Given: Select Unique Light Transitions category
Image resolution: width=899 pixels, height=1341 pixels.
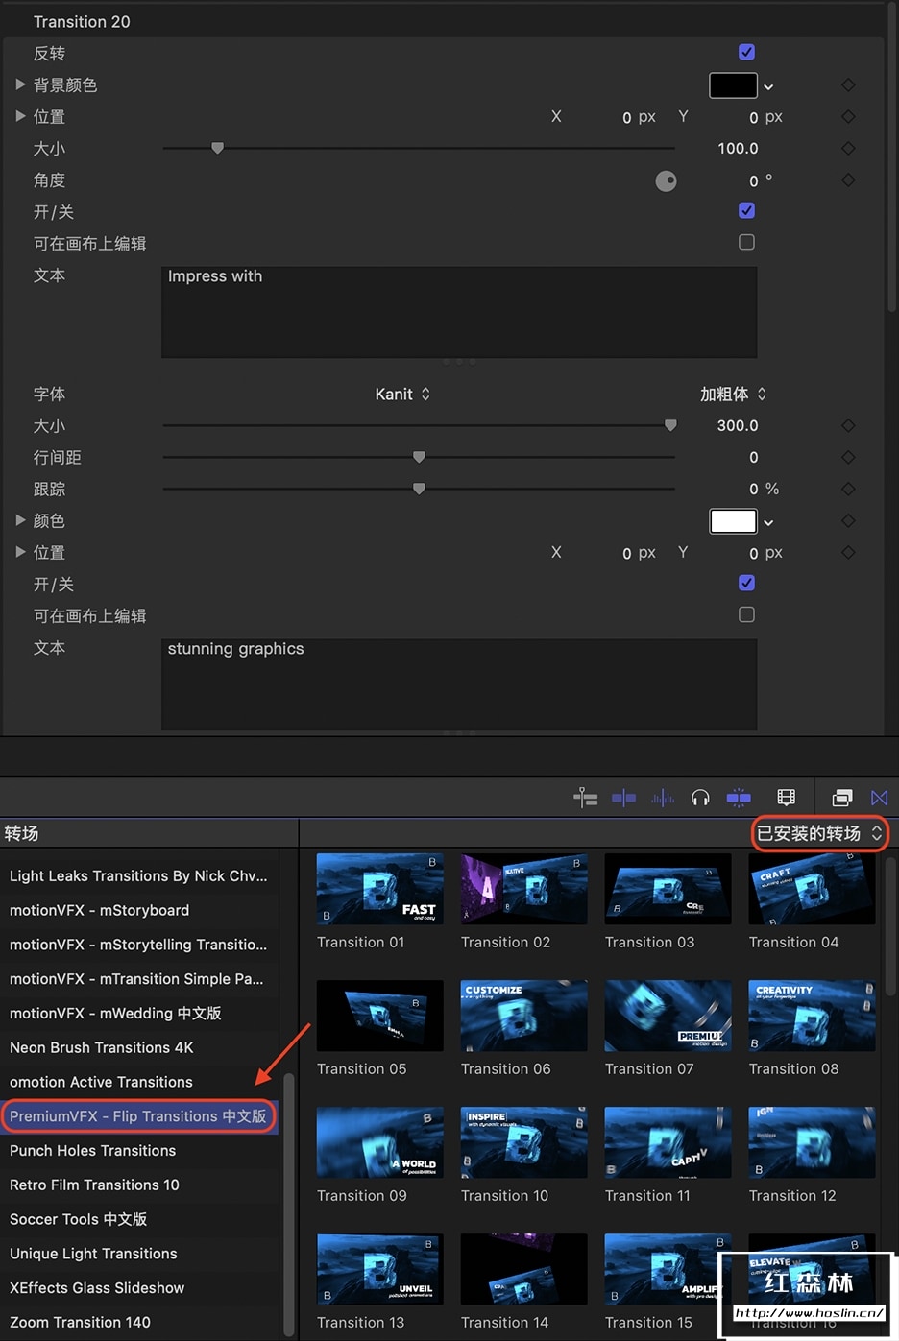Looking at the screenshot, I should coord(139,1254).
